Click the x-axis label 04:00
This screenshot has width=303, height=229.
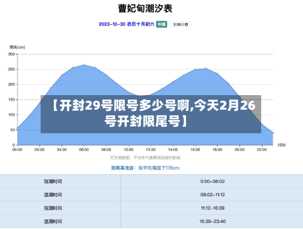(62, 150)
